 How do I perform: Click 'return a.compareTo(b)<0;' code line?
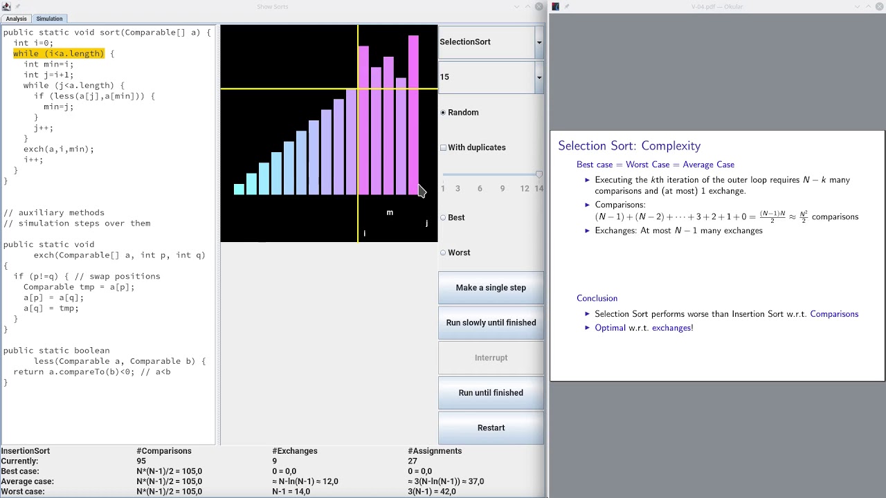(91, 372)
